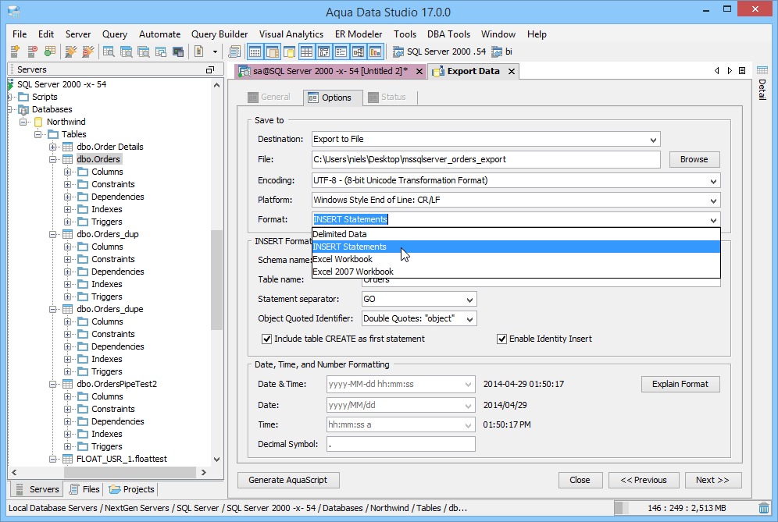Toggle the hierarchy diagram view toolbar icon
This screenshot has width=778, height=522.
(x=359, y=51)
